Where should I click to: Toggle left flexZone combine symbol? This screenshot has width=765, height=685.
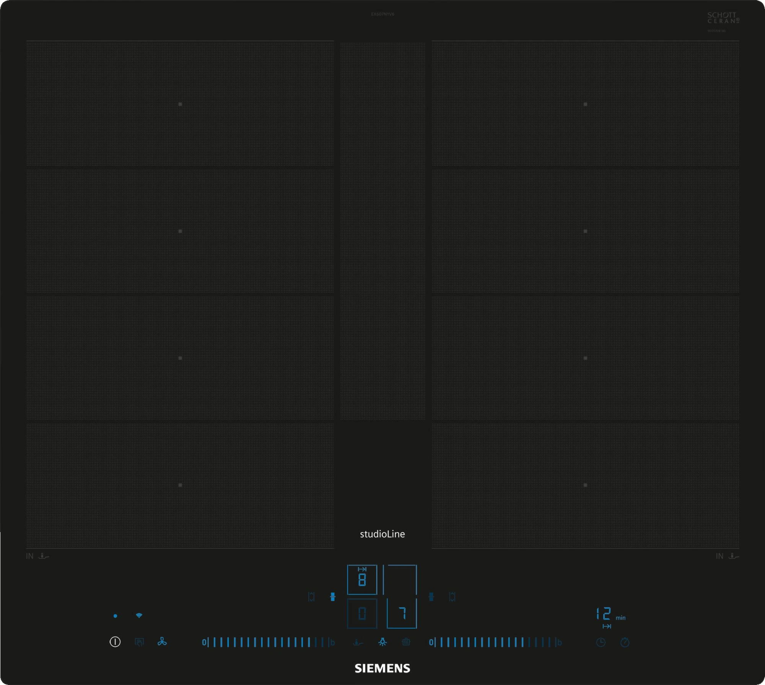[x=333, y=597]
